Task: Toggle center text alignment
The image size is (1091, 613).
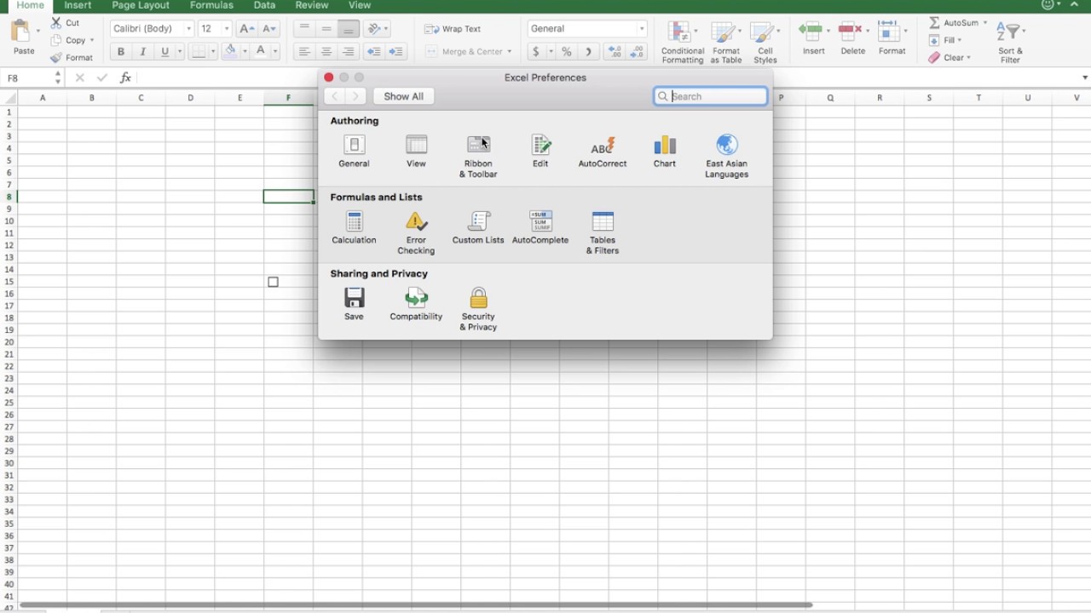Action: tap(326, 52)
